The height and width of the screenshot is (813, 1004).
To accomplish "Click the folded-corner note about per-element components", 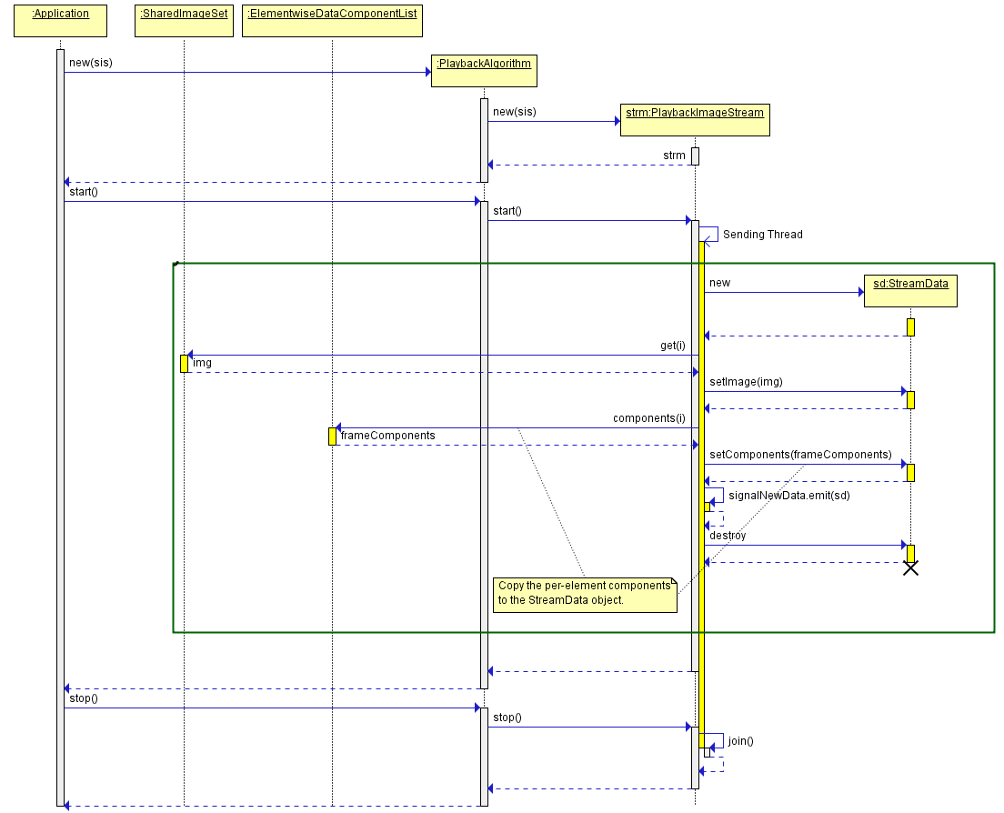I will coord(585,594).
